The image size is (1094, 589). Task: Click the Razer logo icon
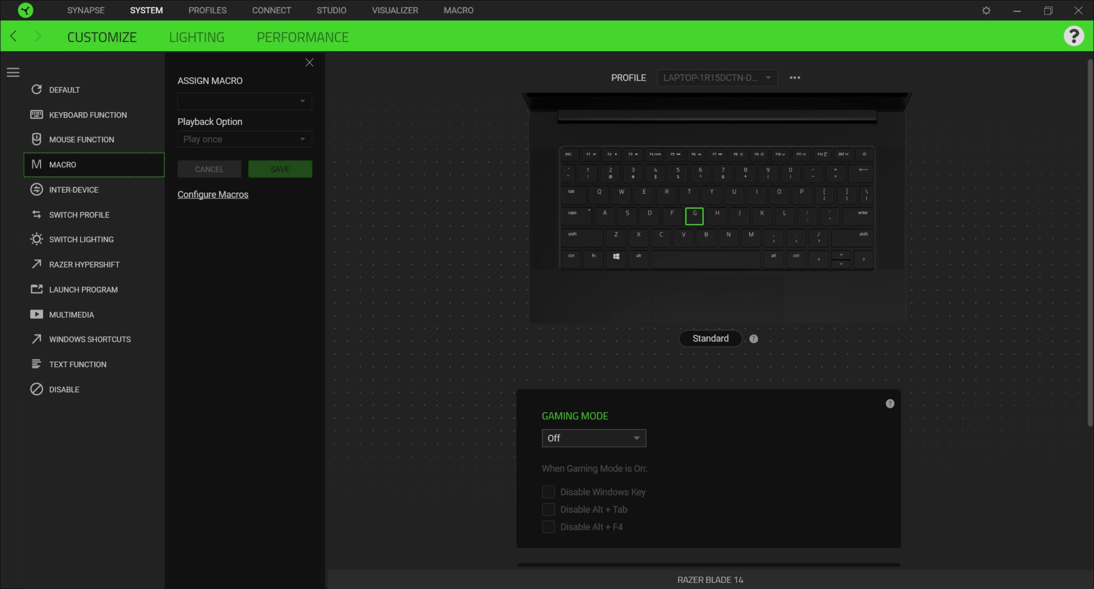[26, 10]
